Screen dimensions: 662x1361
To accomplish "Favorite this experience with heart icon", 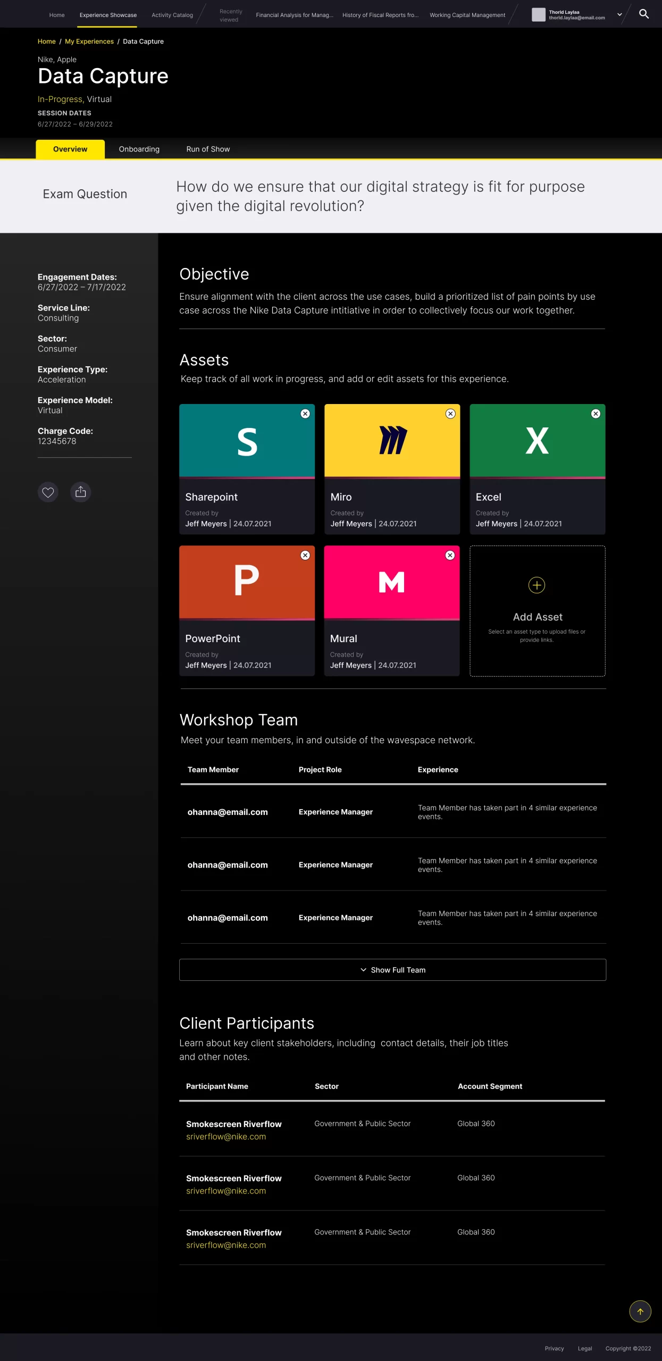I will click(48, 492).
